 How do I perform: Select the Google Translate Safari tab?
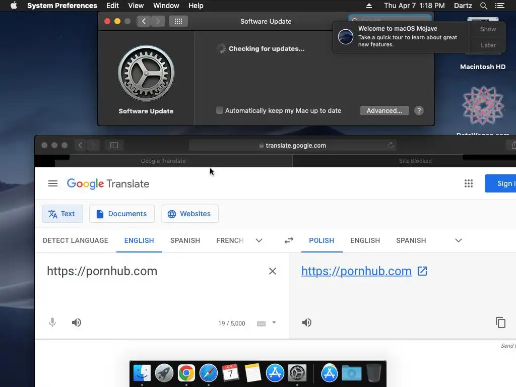(164, 161)
